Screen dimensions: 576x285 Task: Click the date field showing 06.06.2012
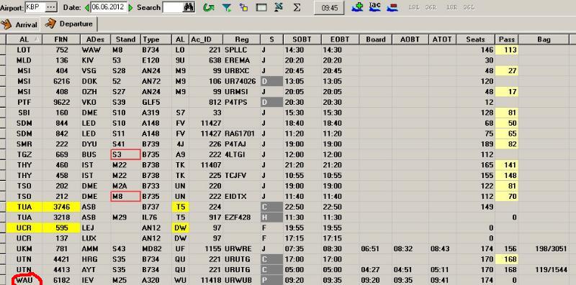[x=109, y=7]
